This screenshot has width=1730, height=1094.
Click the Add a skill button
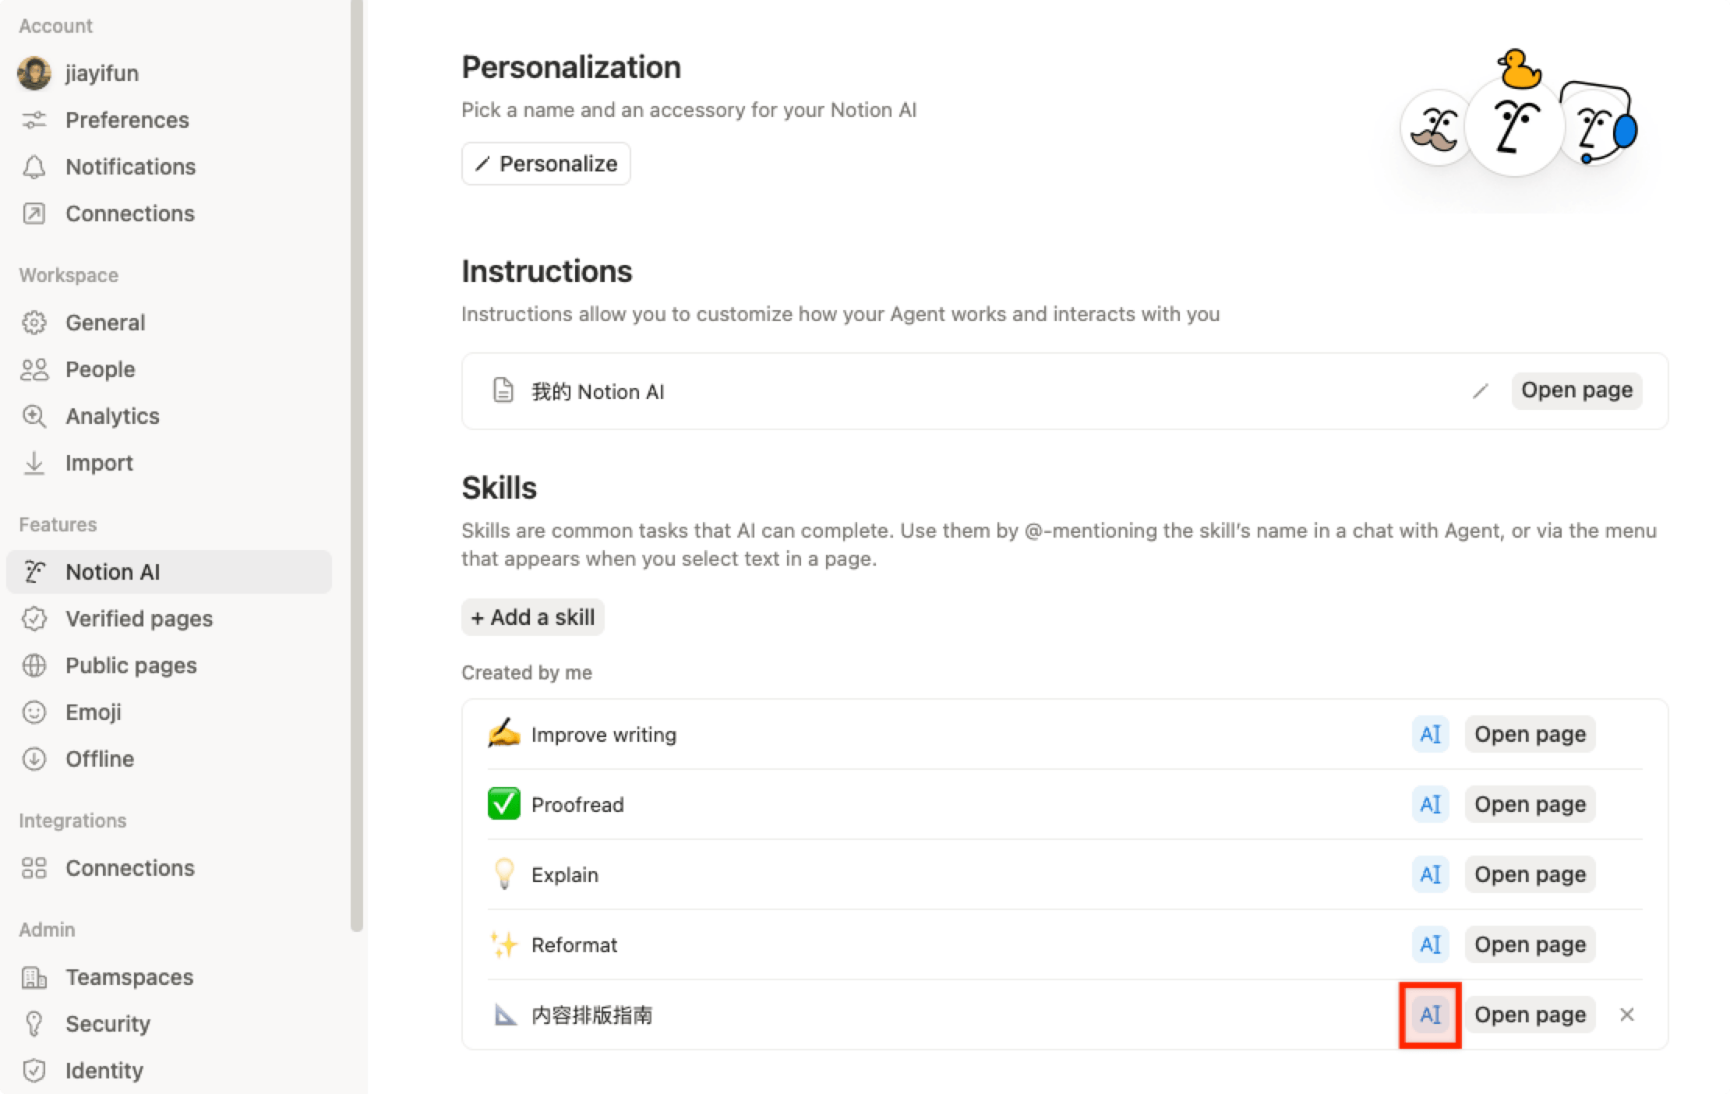tap(533, 617)
